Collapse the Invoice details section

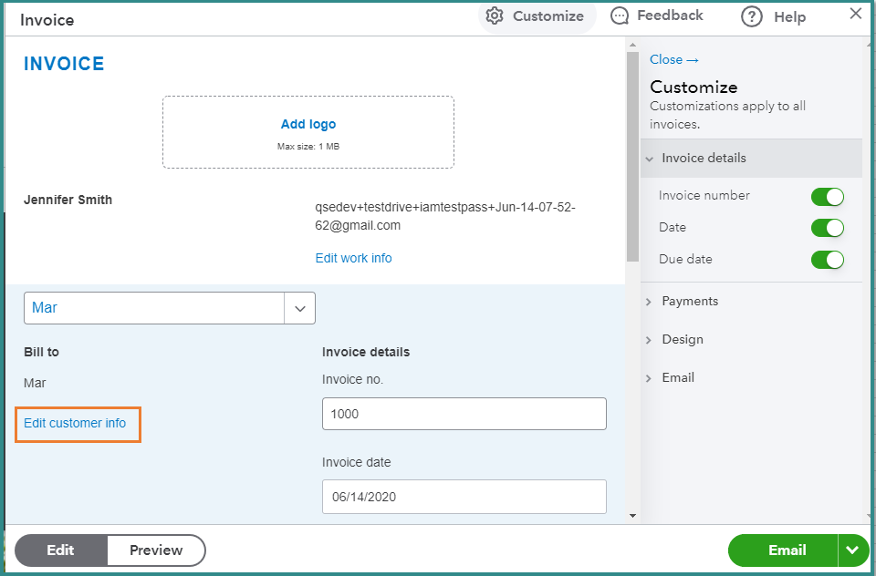click(704, 158)
